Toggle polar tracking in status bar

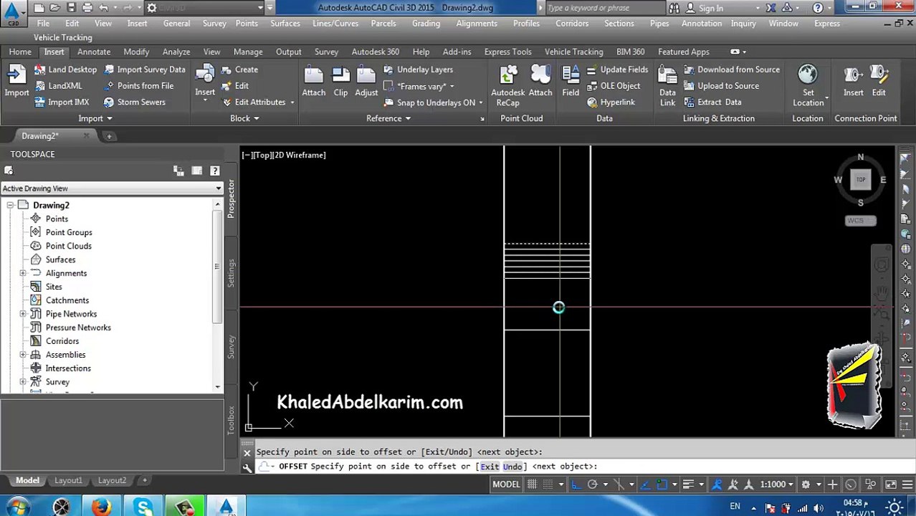(593, 484)
